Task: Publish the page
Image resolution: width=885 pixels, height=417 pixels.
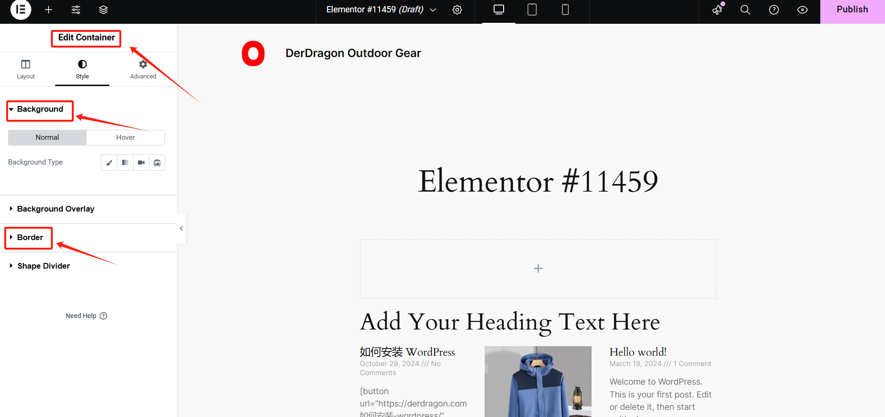Action: tap(852, 10)
